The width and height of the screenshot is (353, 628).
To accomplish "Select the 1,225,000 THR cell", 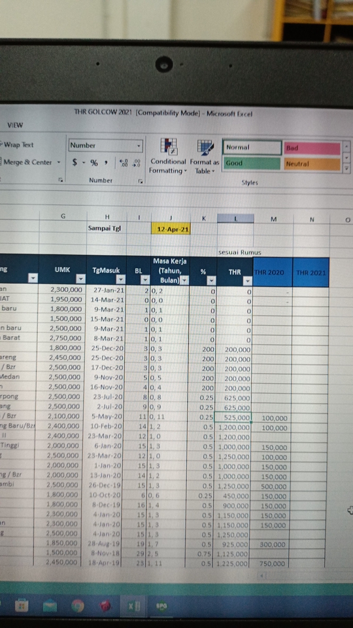I will [x=231, y=563].
